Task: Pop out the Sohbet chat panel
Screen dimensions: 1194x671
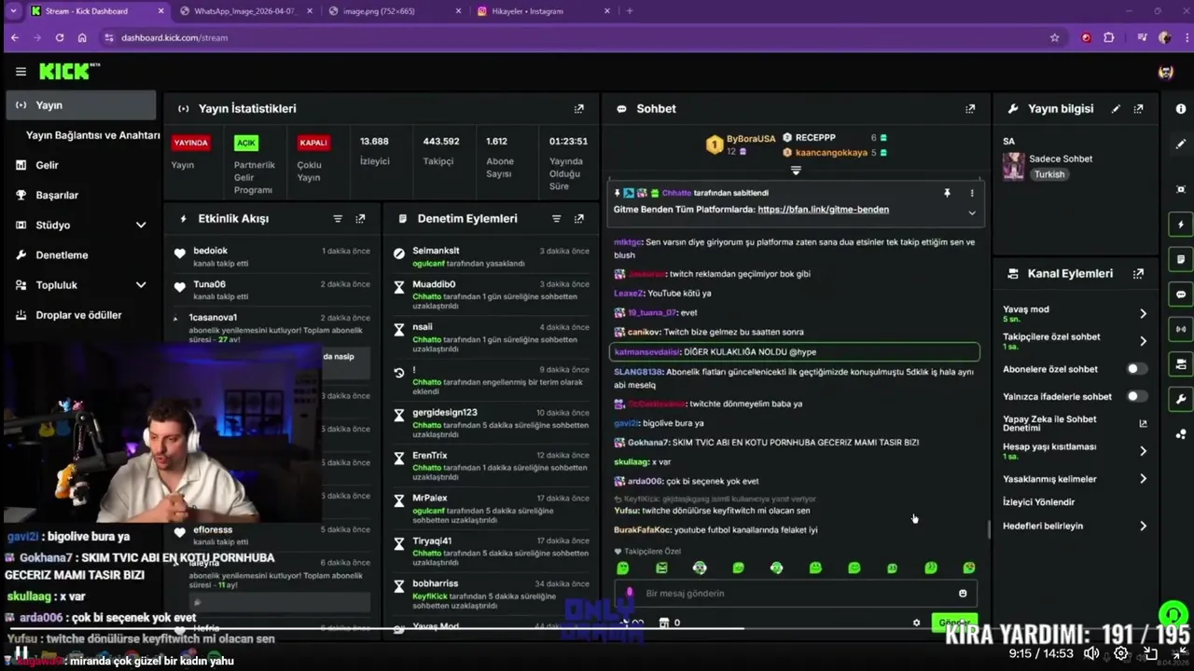Action: 970,109
